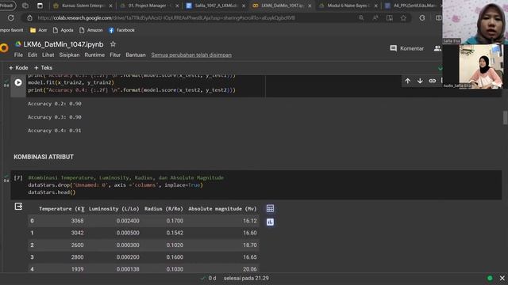Click the notebook title LKM6_DatMin_1047.ipynb
This screenshot has width=508, height=285.
point(63,44)
